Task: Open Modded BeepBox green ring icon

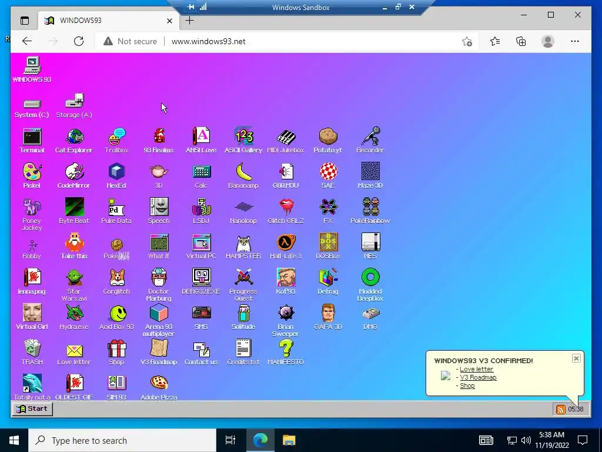Action: point(370,285)
